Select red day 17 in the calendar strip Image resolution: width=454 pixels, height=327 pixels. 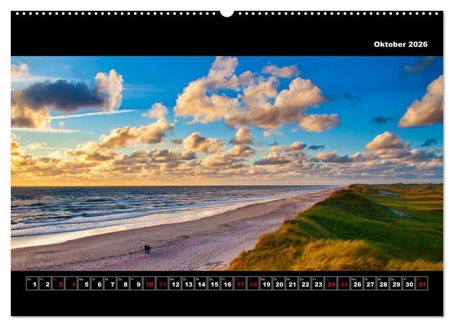coord(240,283)
